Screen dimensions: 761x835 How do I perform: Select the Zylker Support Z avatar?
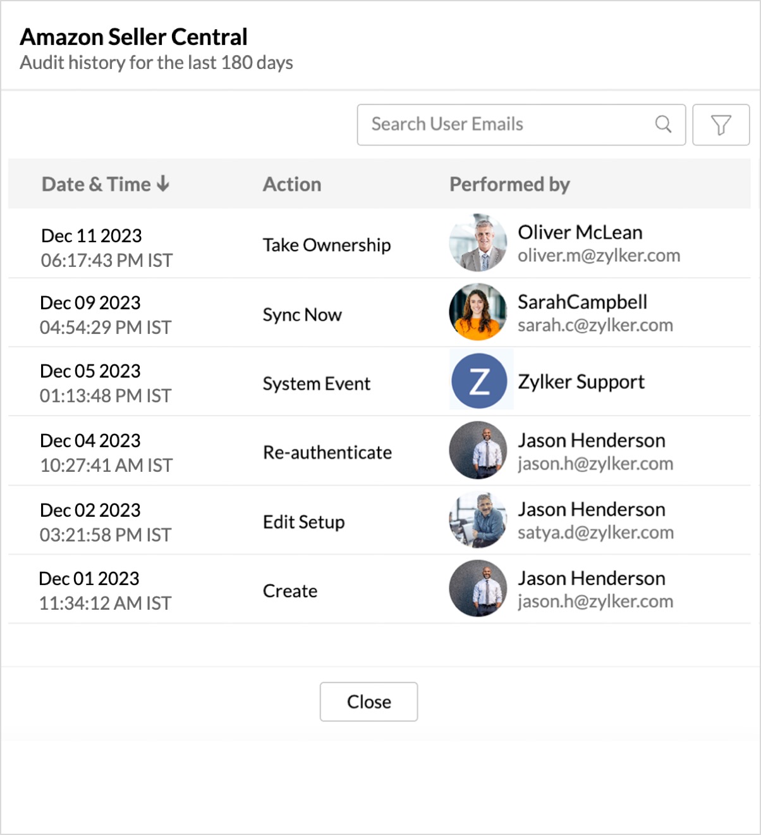click(479, 381)
